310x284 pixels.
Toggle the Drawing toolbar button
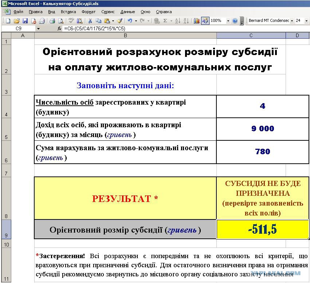(x=205, y=21)
